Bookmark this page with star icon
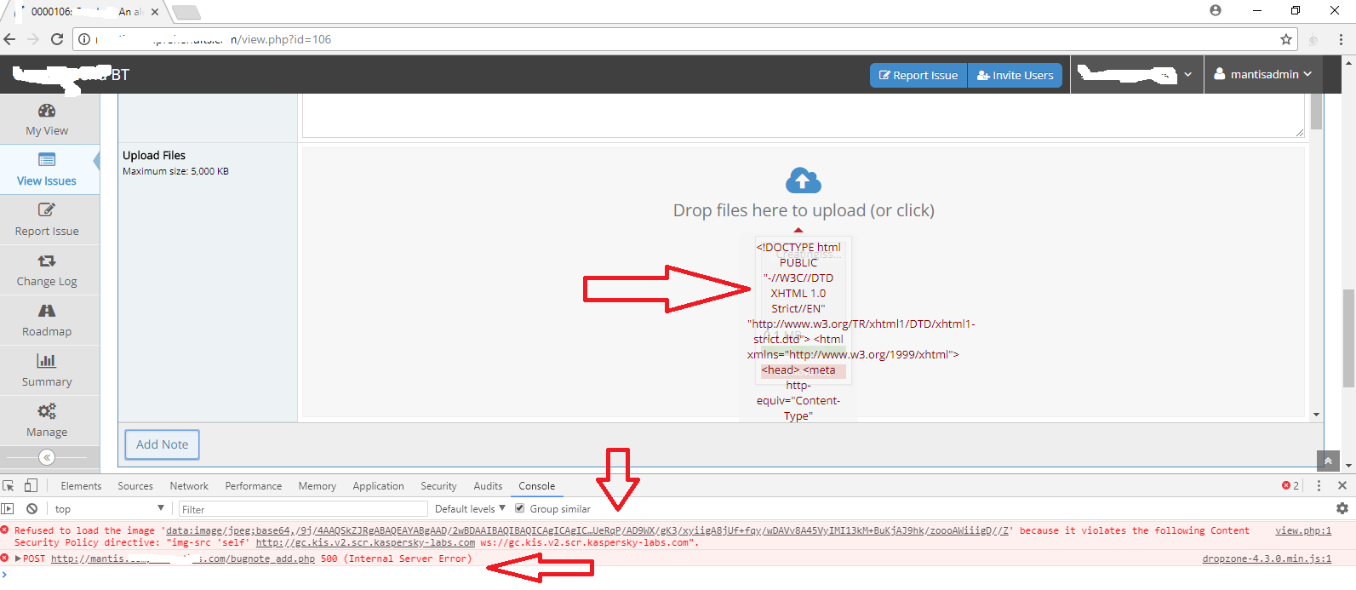The image size is (1356, 590). tap(1285, 39)
